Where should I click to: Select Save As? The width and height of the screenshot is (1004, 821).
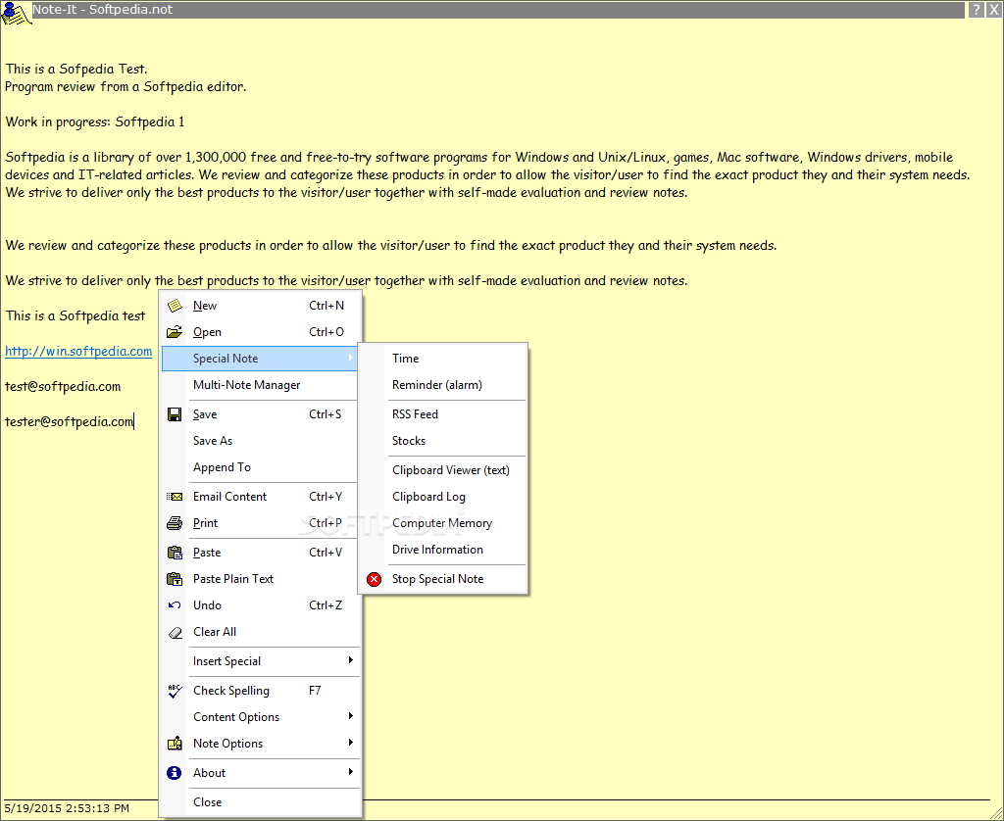click(261, 441)
